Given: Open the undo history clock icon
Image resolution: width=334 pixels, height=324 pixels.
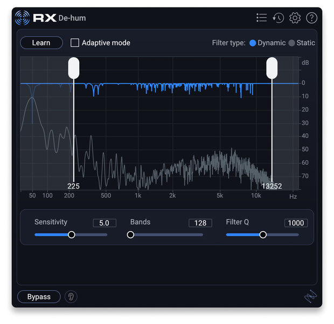Looking at the screenshot, I should tap(278, 18).
